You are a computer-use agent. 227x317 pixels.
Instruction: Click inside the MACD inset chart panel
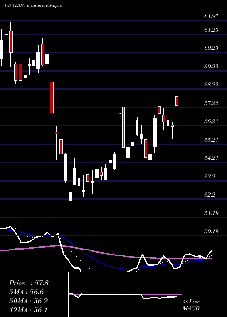coord(125,294)
